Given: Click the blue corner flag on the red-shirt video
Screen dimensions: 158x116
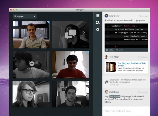Looking at the screenshot, I should (88, 52).
